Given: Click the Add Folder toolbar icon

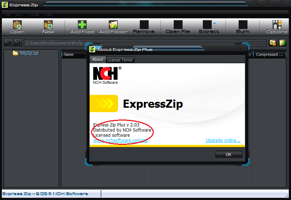Looking at the screenshot, I should tap(113, 27).
